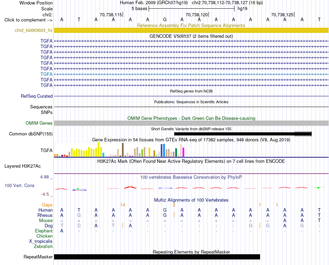Click the Mouse species label

pos(46,221)
